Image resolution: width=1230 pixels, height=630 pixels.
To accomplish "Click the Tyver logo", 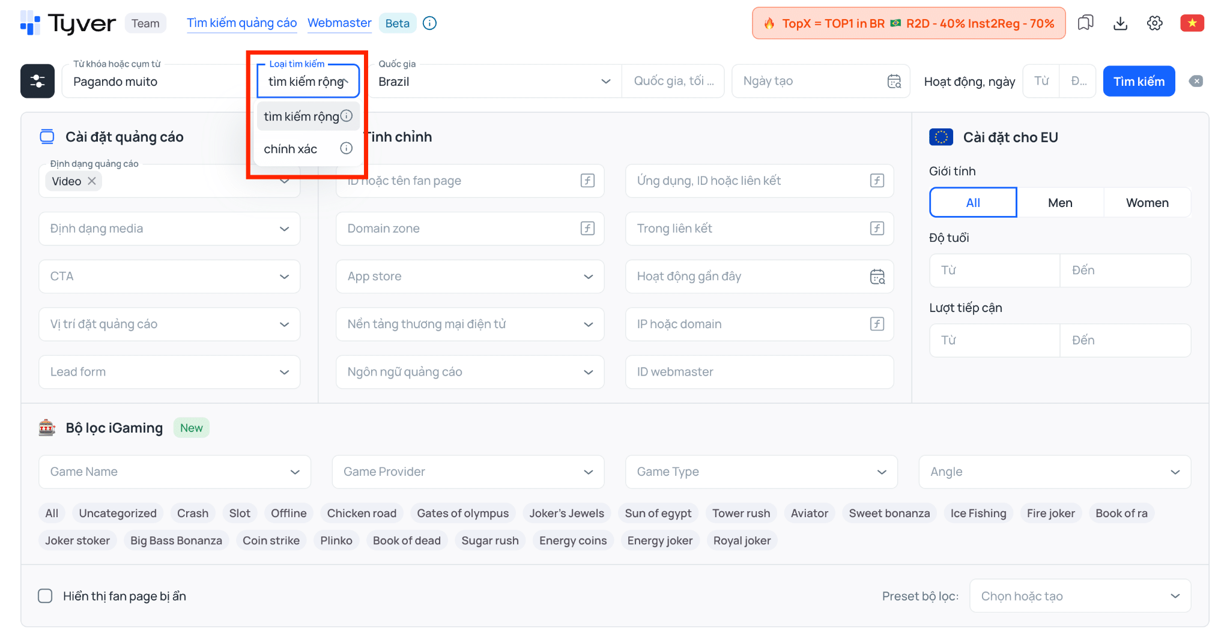I will [x=68, y=23].
